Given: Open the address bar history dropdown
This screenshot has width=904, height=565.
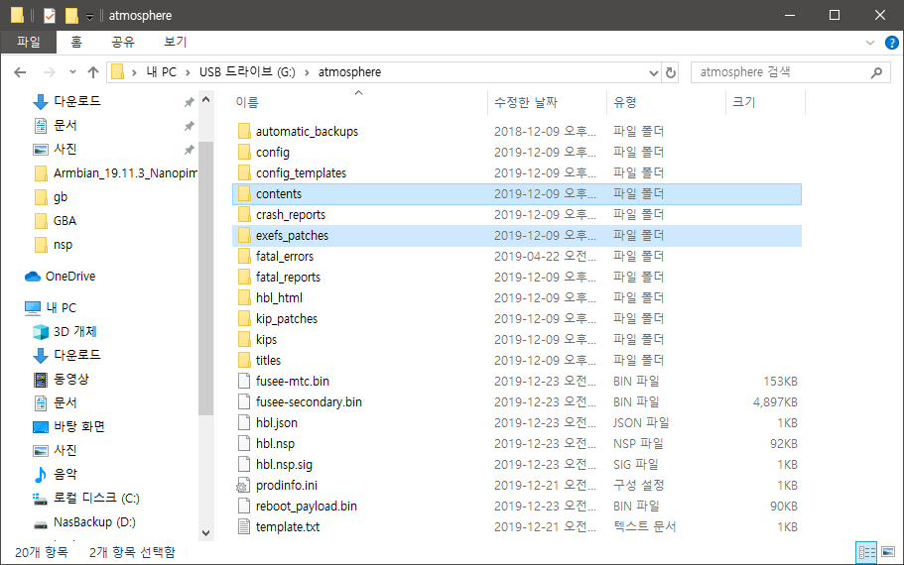Looking at the screenshot, I should [x=653, y=72].
